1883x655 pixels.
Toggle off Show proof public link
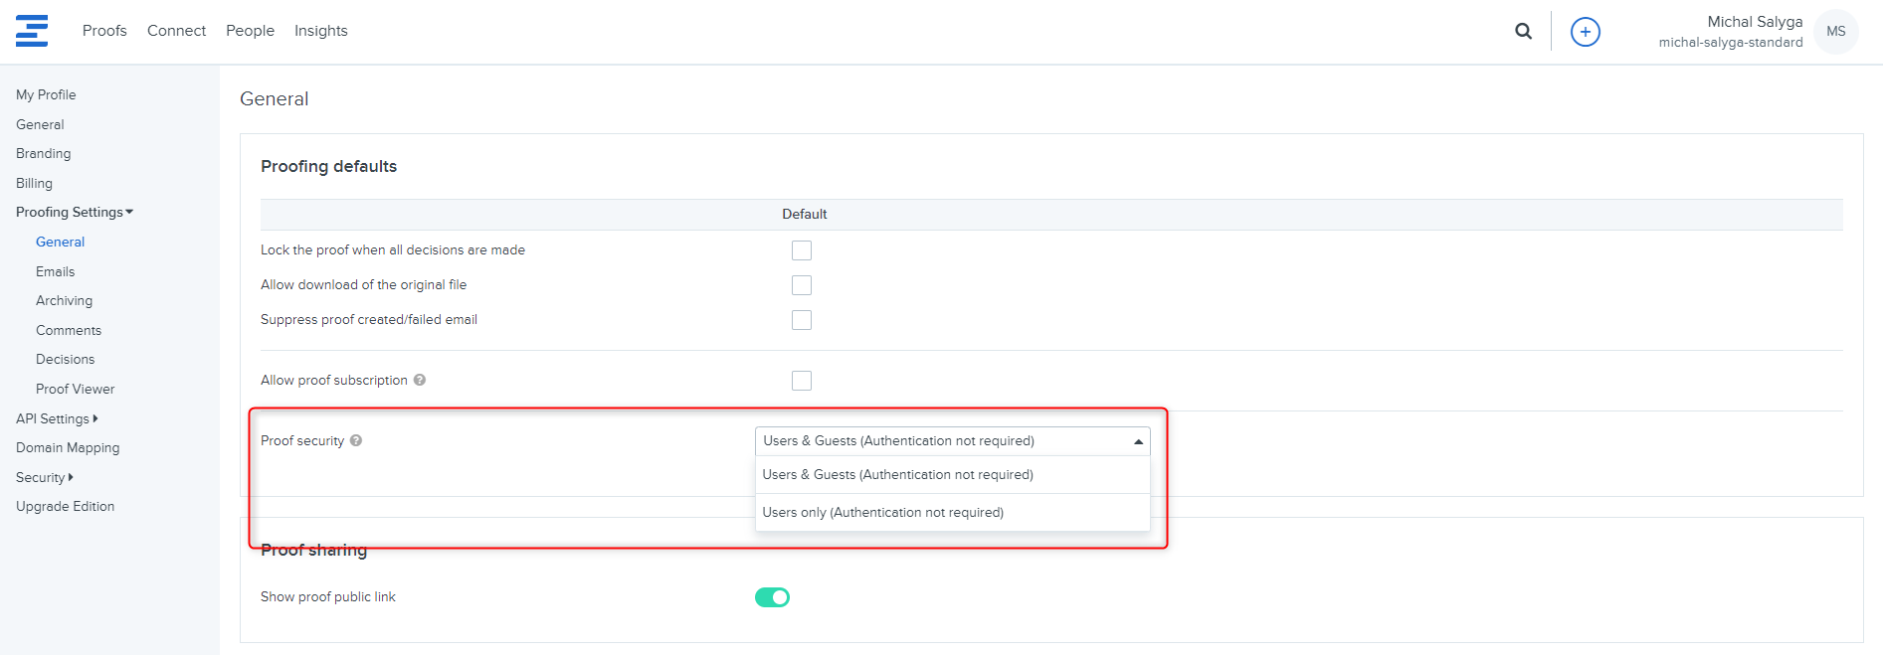[x=772, y=597]
